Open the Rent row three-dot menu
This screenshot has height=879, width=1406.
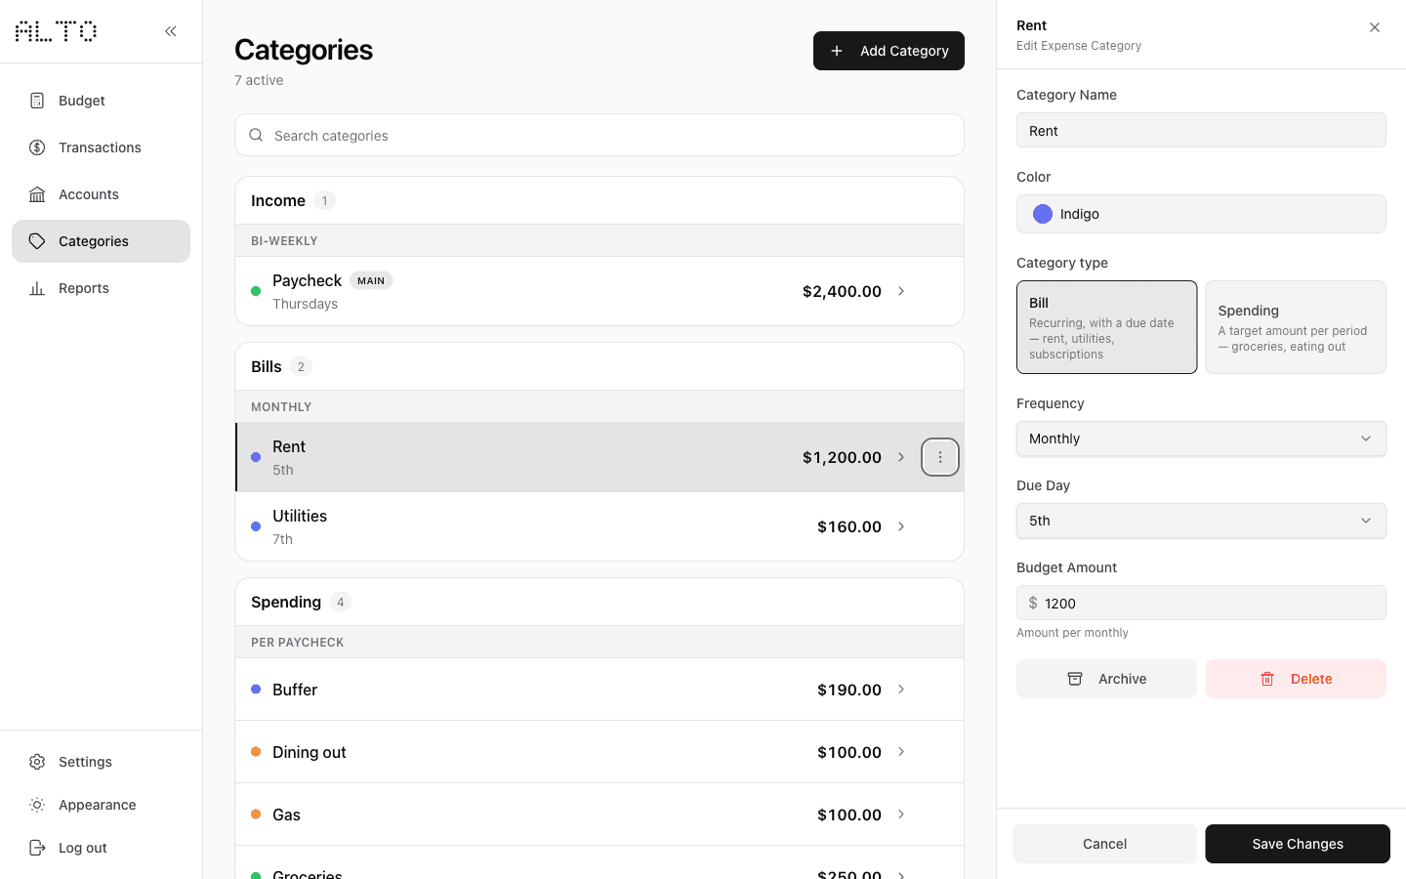point(940,457)
